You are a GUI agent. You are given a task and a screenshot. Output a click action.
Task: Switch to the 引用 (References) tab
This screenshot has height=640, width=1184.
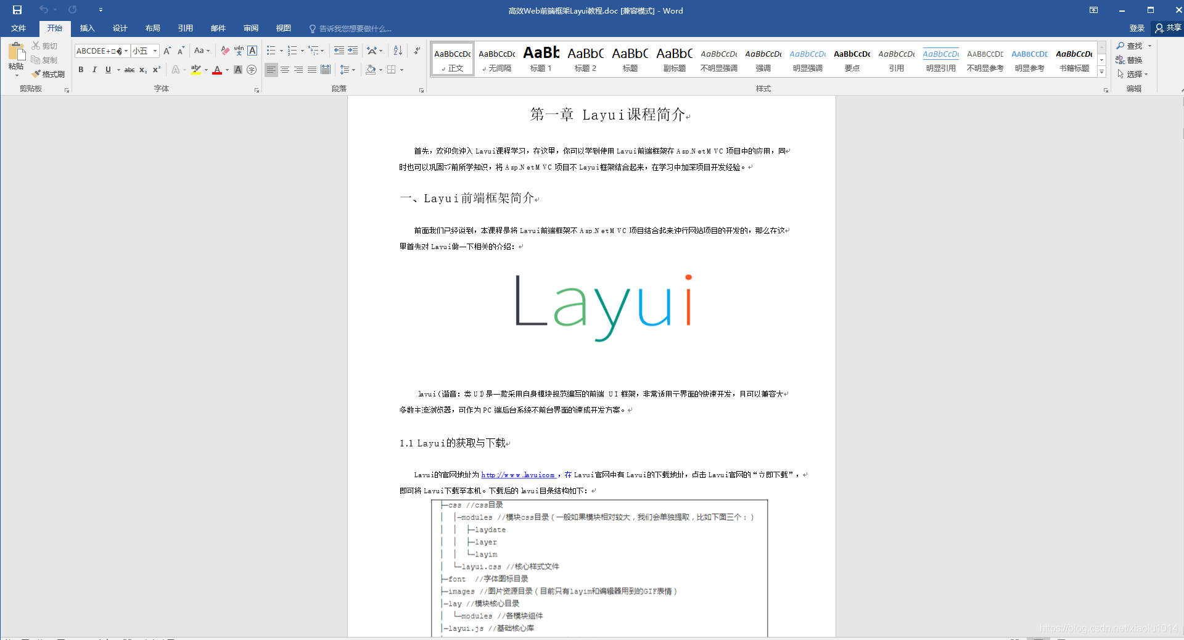click(x=186, y=28)
